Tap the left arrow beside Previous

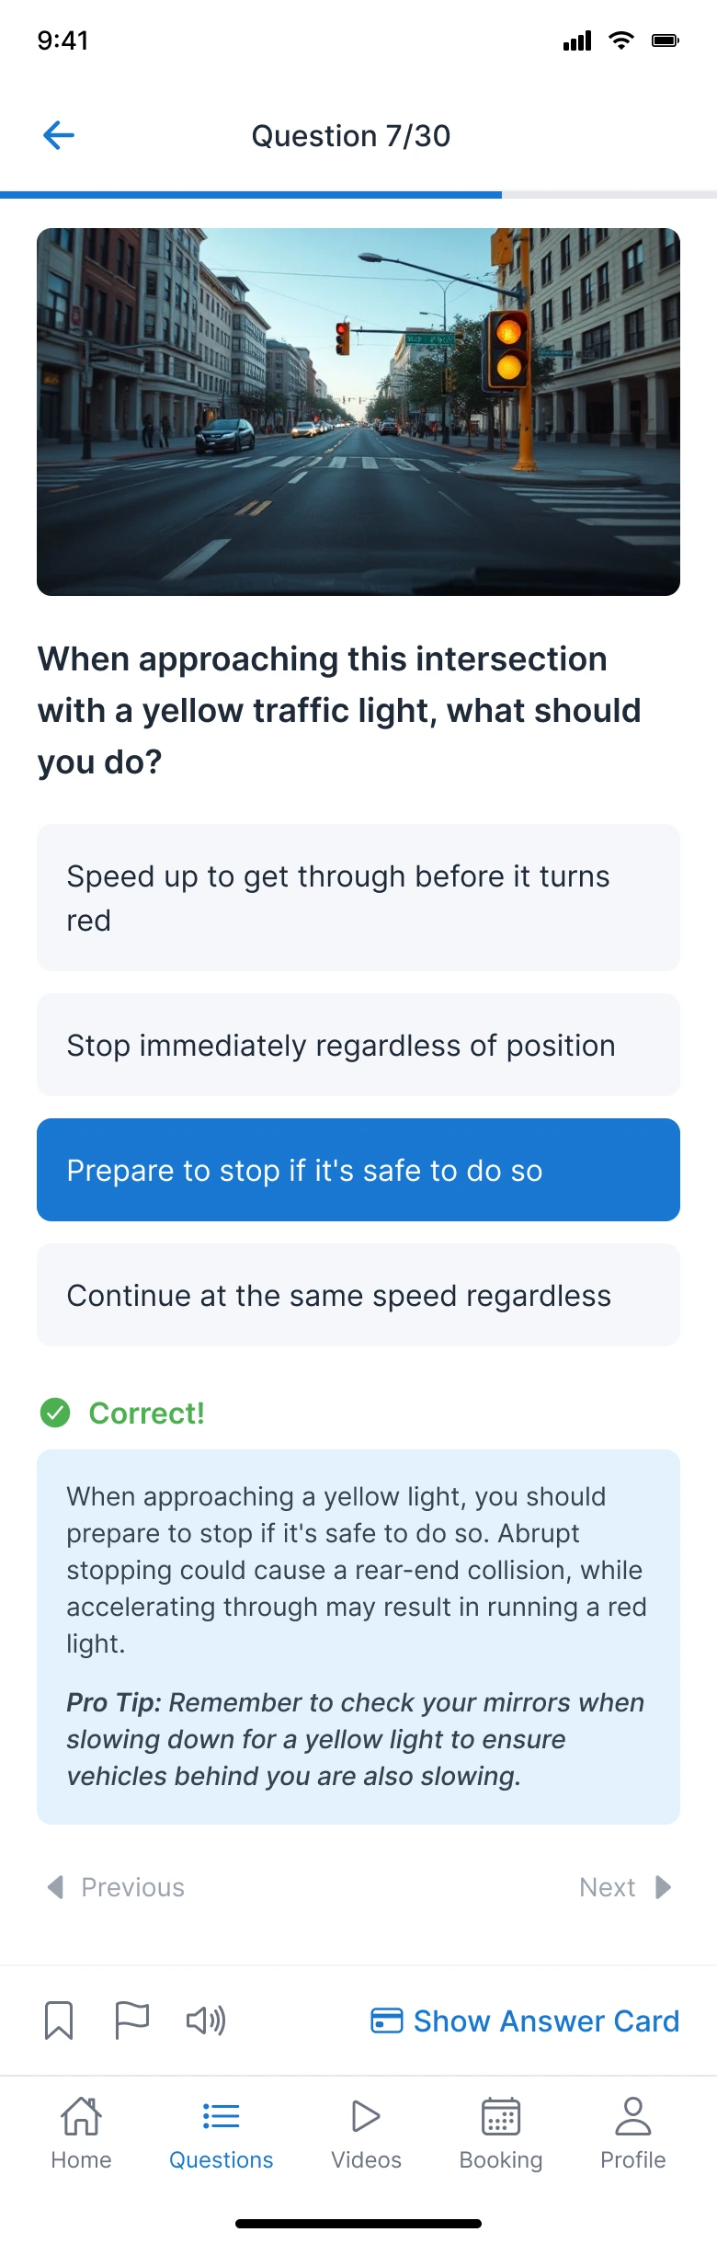[56, 1887]
